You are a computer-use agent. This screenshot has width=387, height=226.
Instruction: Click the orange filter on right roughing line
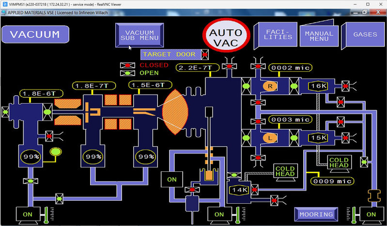point(374,196)
